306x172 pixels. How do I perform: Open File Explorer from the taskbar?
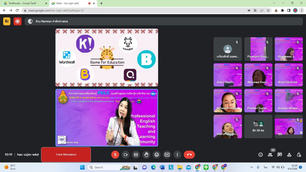[x=180, y=167]
